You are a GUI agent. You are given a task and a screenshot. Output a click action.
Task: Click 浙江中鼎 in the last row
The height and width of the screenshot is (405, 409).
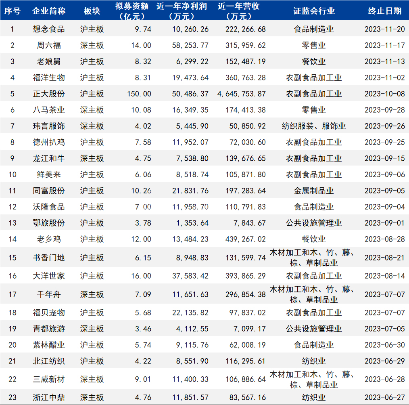[x=49, y=397]
